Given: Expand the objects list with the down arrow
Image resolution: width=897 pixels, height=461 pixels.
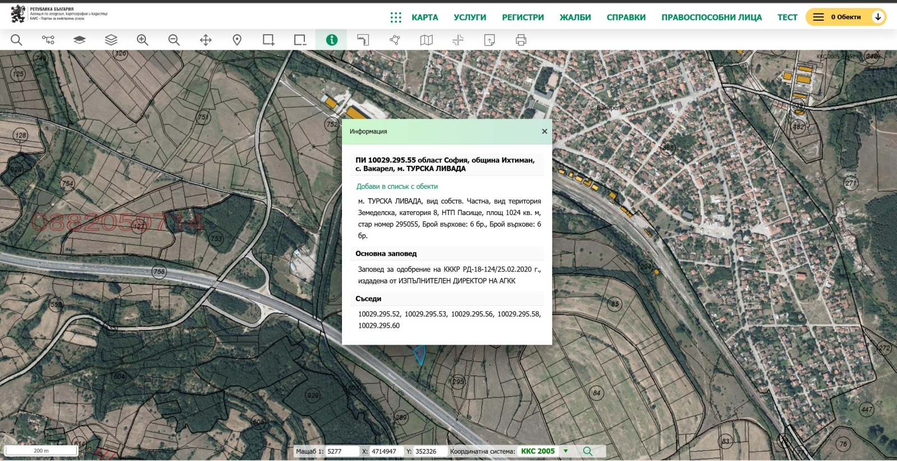Looking at the screenshot, I should (878, 17).
